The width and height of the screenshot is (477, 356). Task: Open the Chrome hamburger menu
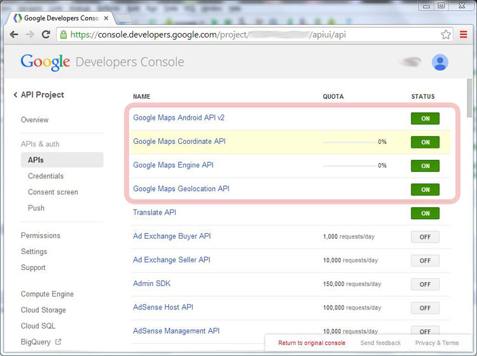tap(463, 34)
